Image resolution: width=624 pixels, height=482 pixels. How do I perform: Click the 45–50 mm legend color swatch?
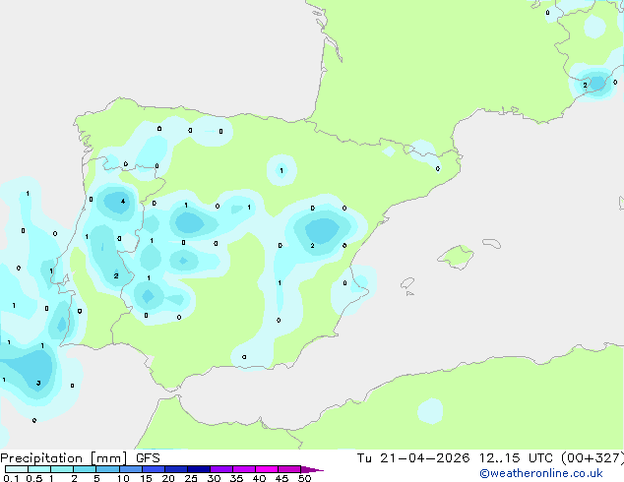289,469
